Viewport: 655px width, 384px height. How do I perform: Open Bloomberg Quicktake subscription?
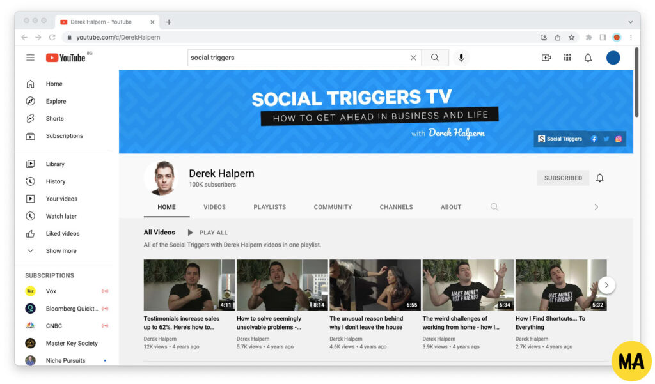[x=65, y=309]
